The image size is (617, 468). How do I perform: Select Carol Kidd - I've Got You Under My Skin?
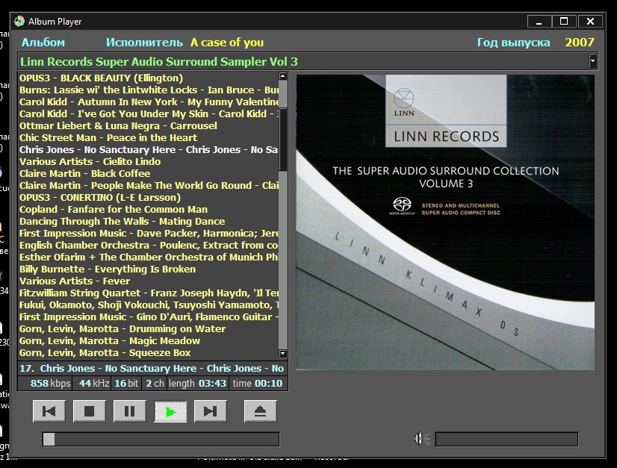tap(149, 113)
